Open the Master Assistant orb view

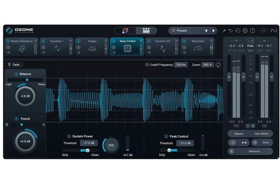(x=125, y=31)
